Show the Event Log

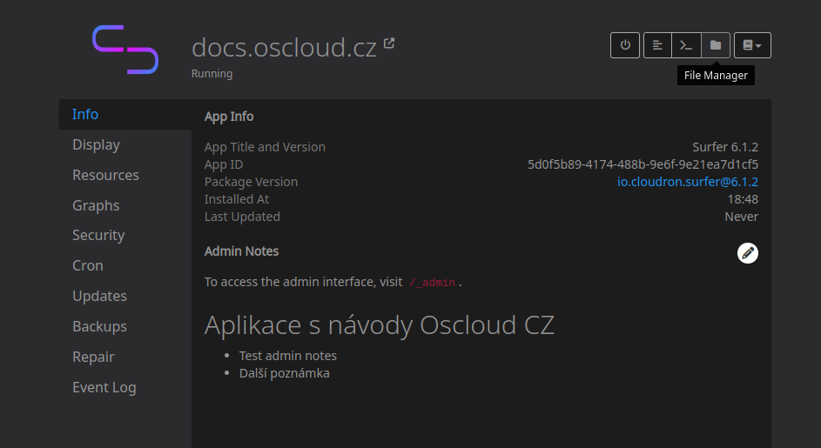pyautogui.click(x=104, y=387)
